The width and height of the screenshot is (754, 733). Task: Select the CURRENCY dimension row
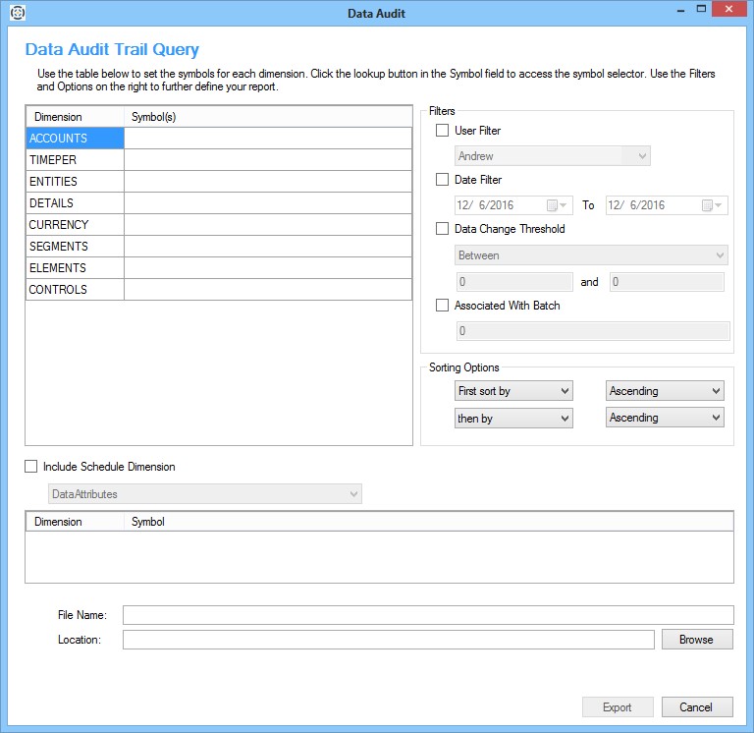click(x=75, y=225)
